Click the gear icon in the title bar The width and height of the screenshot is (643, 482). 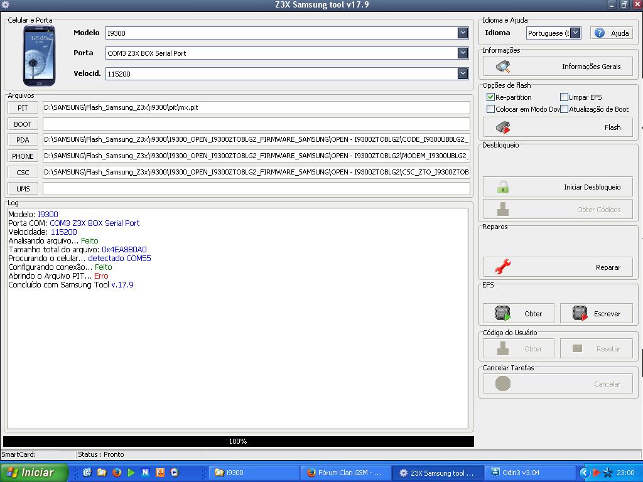point(6,5)
